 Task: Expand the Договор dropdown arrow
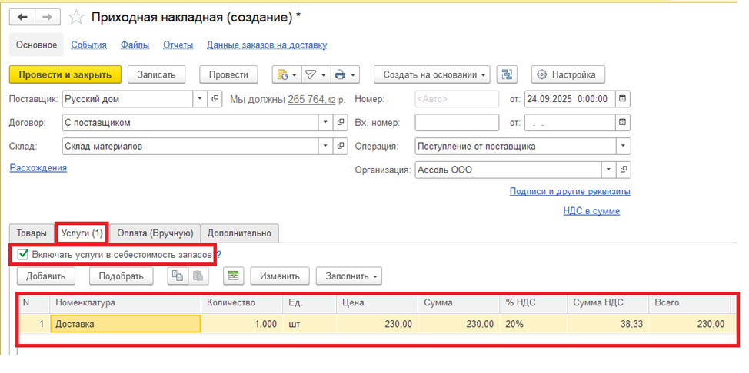pos(325,123)
